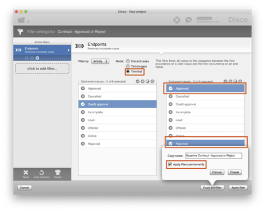Select all end event values checkmark icon
This screenshot has height=212, width=265.
pyautogui.click(x=225, y=81)
